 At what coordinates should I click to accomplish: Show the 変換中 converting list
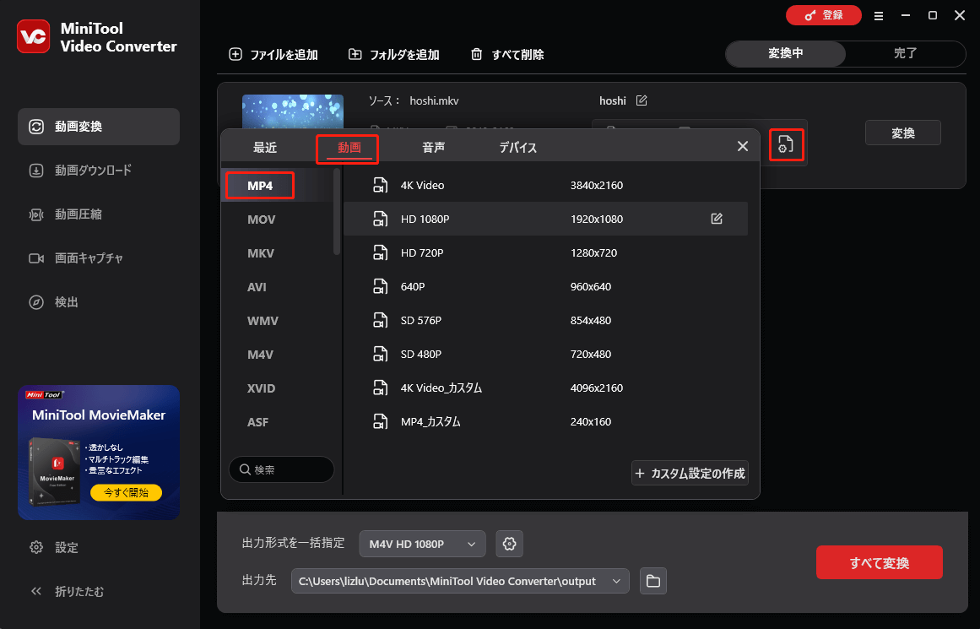[x=786, y=54]
